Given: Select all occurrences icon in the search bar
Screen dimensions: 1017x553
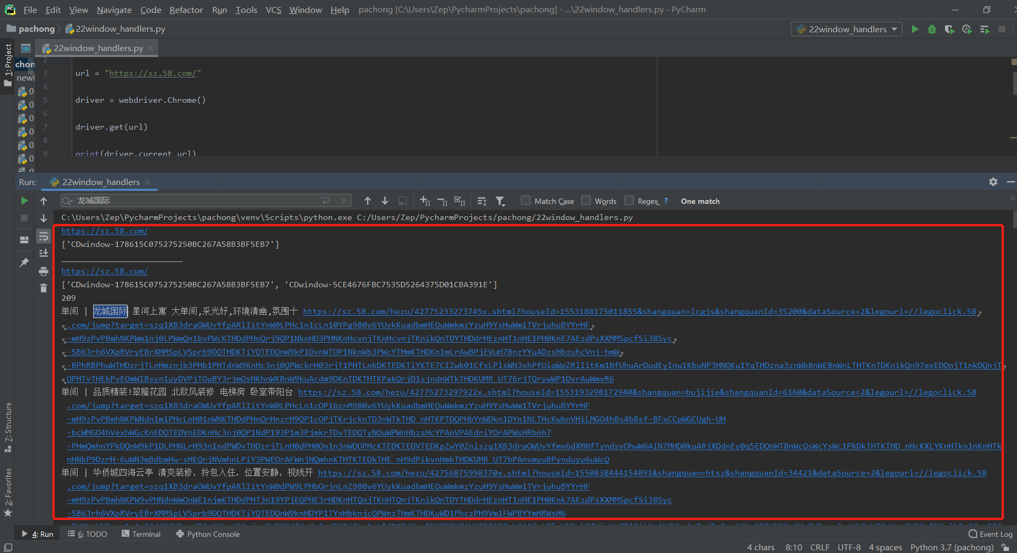Looking at the screenshot, I should (459, 201).
